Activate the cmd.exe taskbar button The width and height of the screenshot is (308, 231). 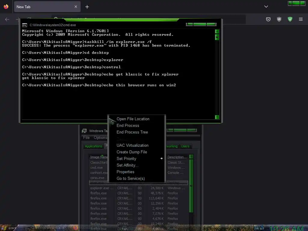(46, 228)
